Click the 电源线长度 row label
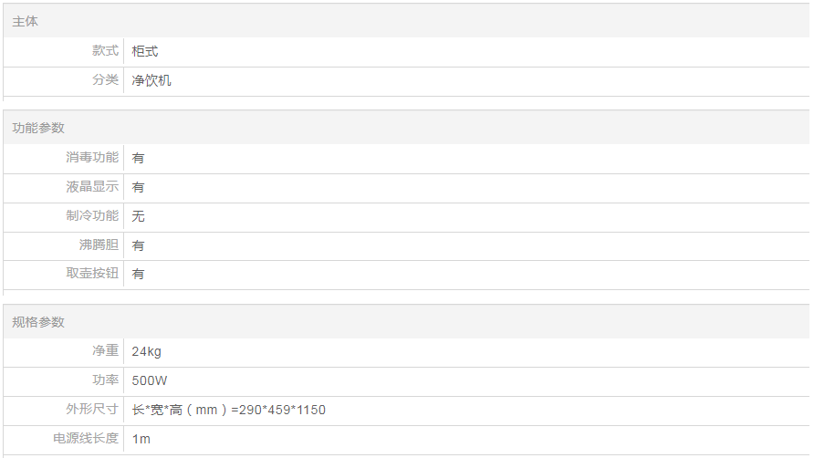The image size is (814, 458). point(86,438)
